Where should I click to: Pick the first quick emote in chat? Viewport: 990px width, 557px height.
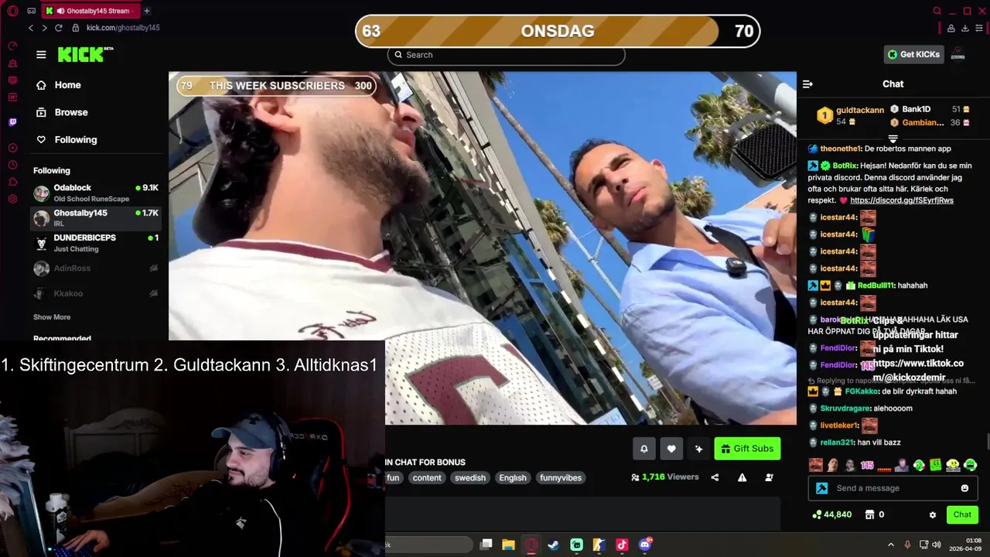point(816,465)
